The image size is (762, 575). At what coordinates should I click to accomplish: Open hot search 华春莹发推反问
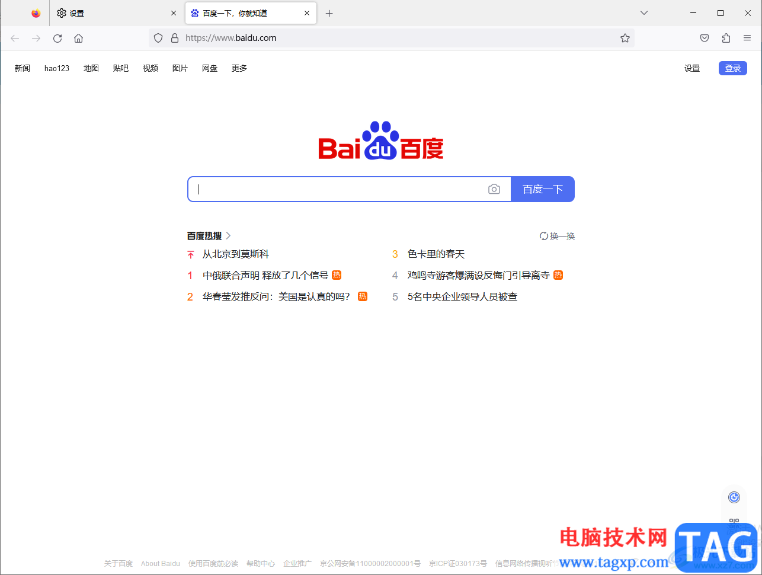[x=277, y=296]
